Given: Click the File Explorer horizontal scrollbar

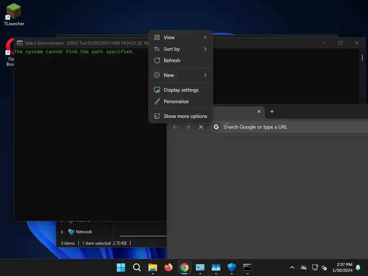Looking at the screenshot, I should pos(143,236).
